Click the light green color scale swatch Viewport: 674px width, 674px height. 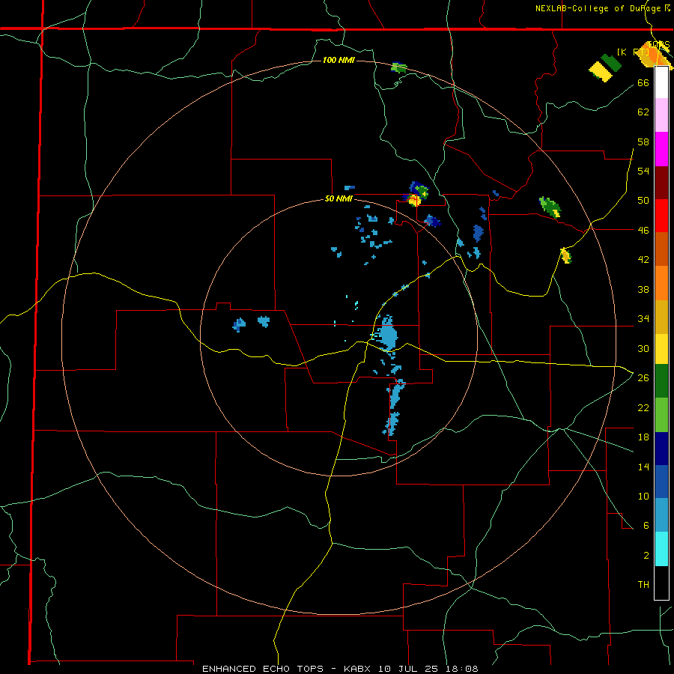661,415
